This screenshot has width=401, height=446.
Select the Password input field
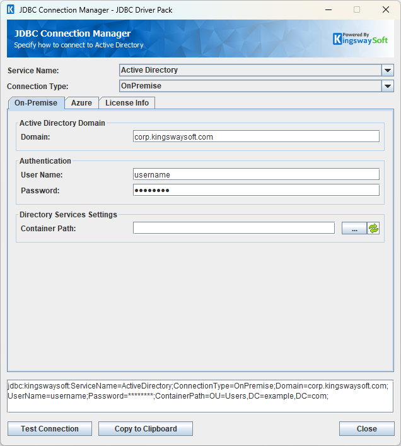[x=256, y=190]
